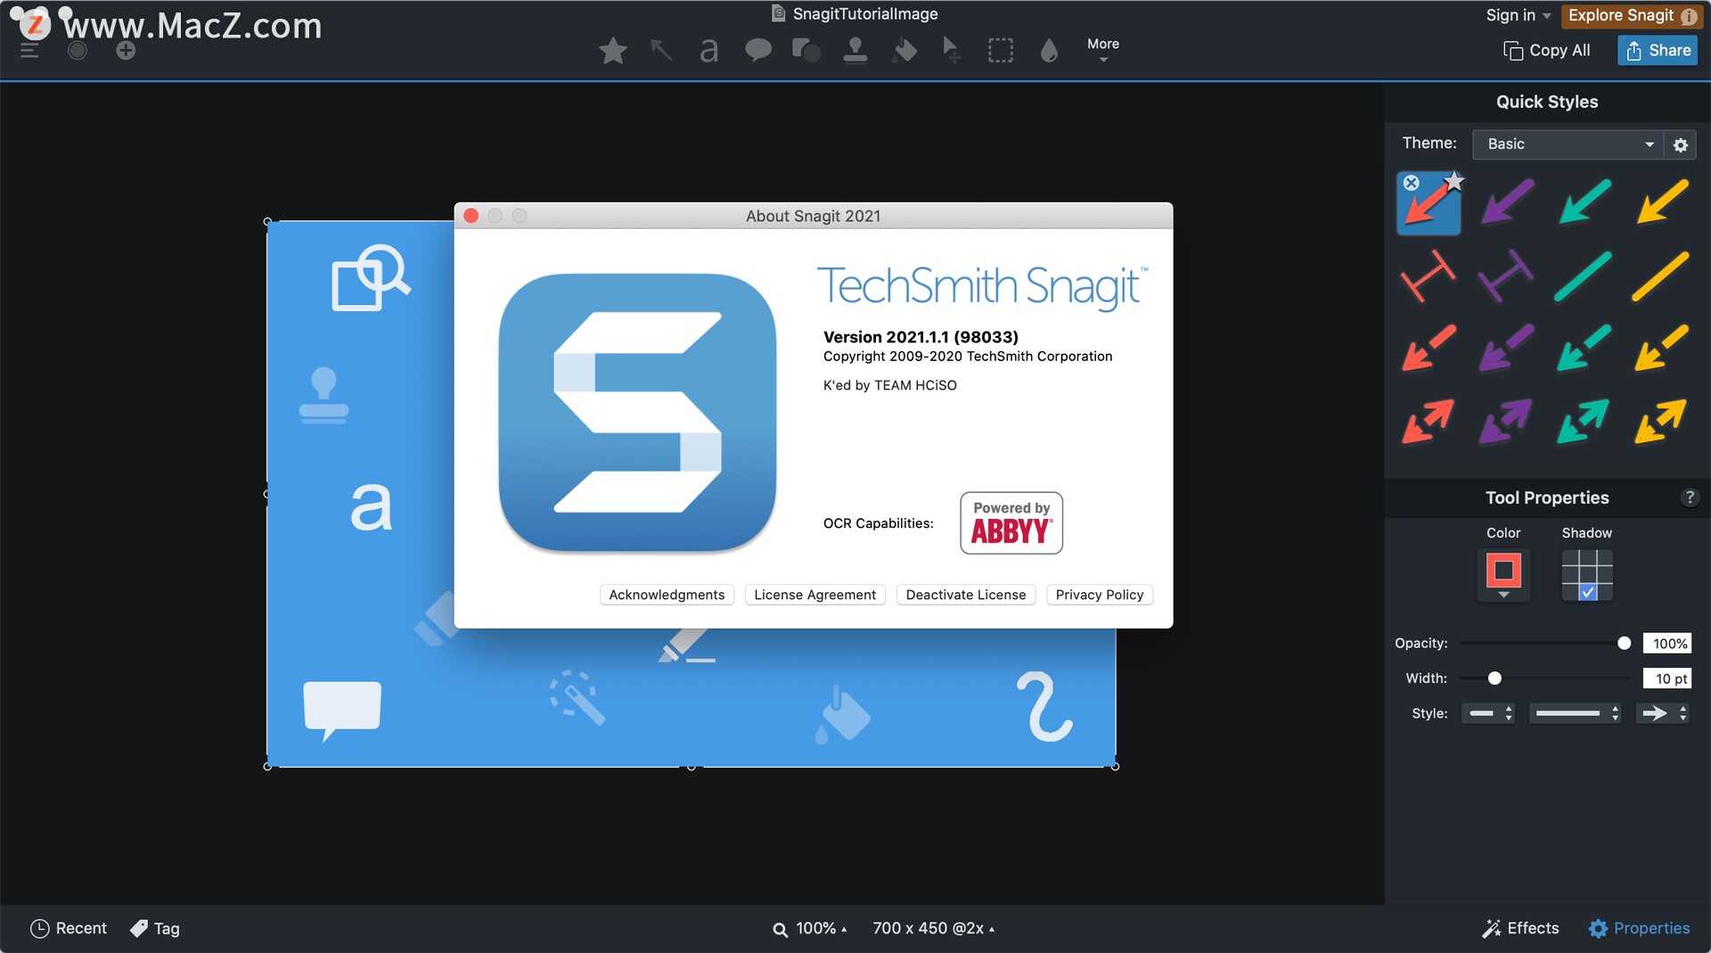
Task: Select the Text tool in toolbar
Action: pos(709,51)
